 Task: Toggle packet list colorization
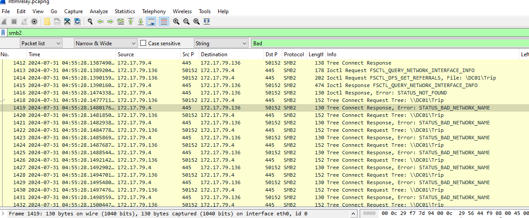pyautogui.click(x=164, y=22)
